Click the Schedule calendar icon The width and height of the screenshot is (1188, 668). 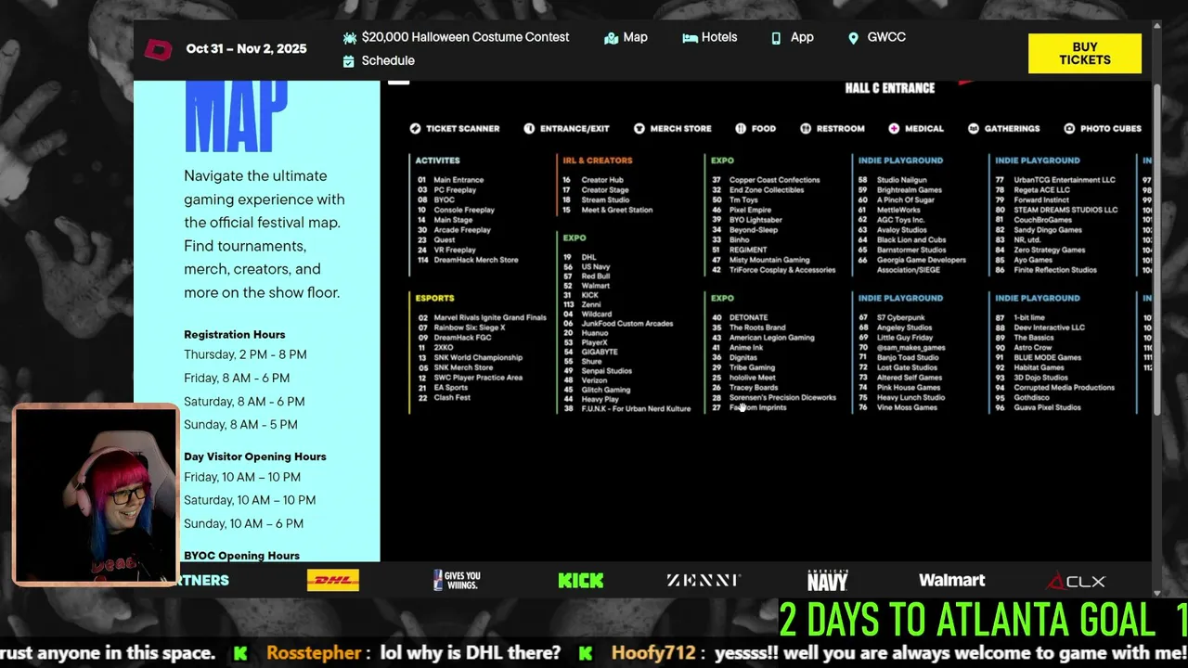[349, 61]
